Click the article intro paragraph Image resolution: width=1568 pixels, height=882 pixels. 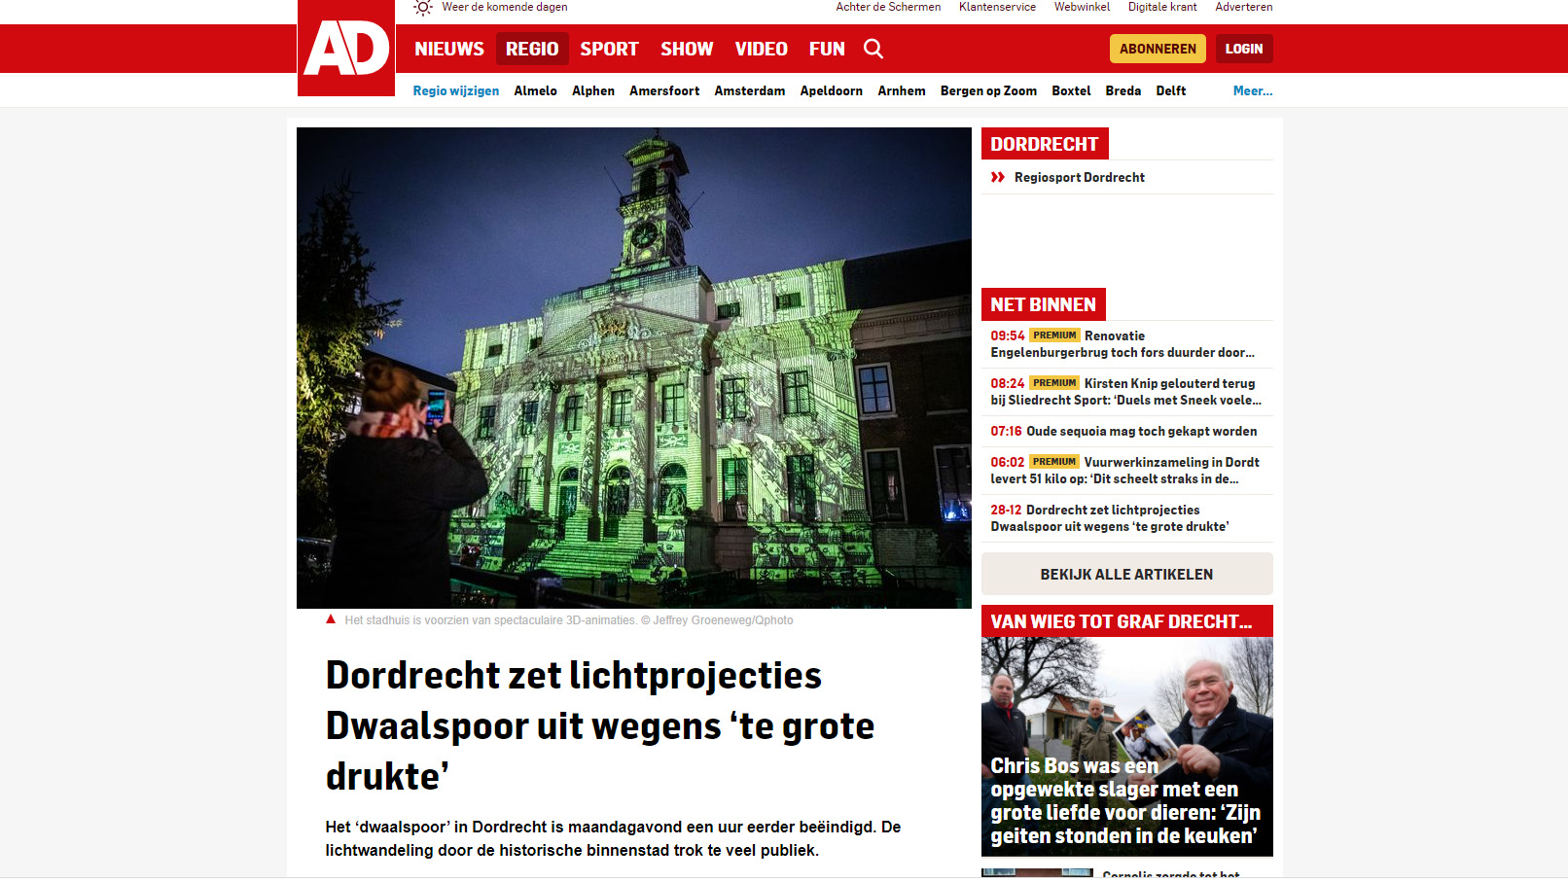coord(613,838)
